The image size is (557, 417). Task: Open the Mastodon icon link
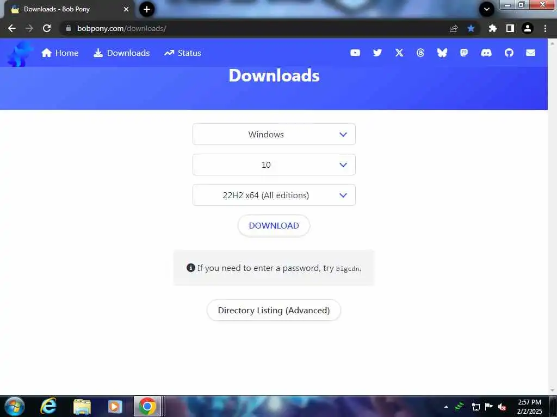pyautogui.click(x=463, y=53)
